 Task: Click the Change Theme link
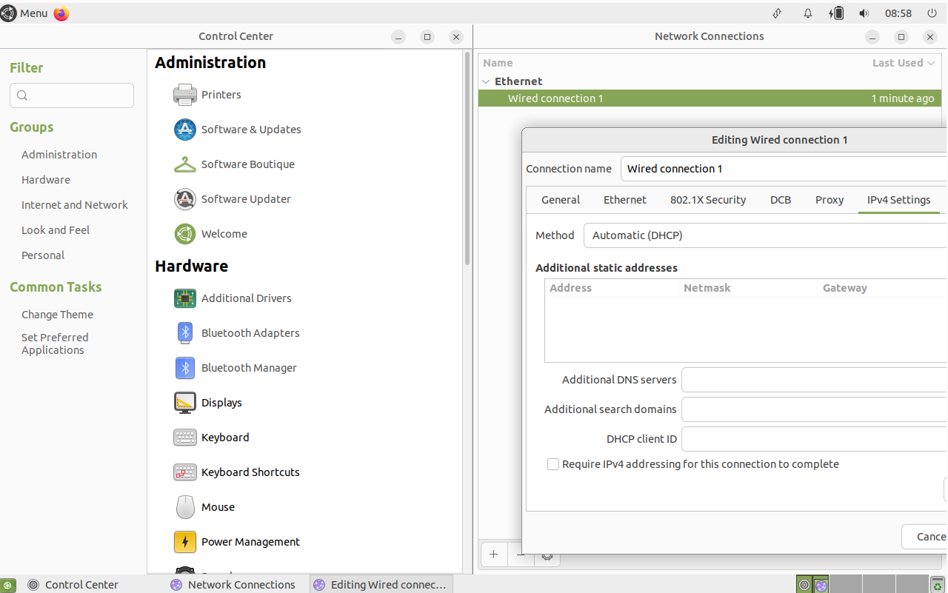(x=57, y=315)
